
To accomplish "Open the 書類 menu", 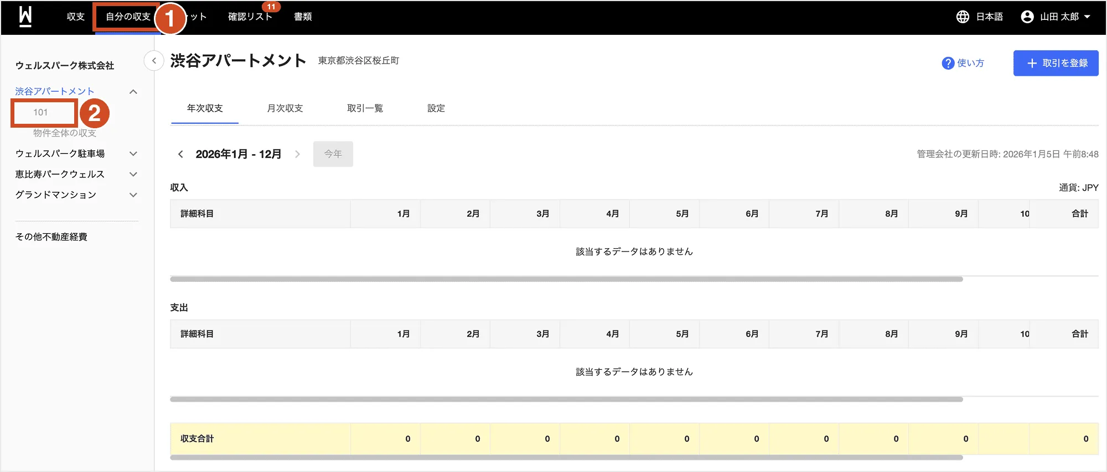I will [303, 17].
